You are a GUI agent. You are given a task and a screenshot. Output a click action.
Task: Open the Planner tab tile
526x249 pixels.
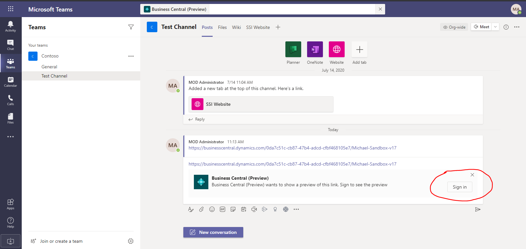point(293,49)
